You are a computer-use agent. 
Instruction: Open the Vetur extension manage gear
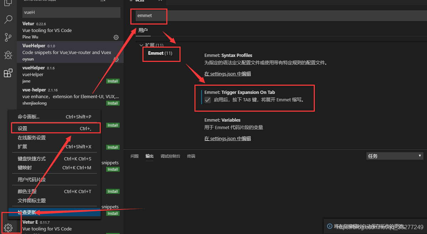[116, 37]
